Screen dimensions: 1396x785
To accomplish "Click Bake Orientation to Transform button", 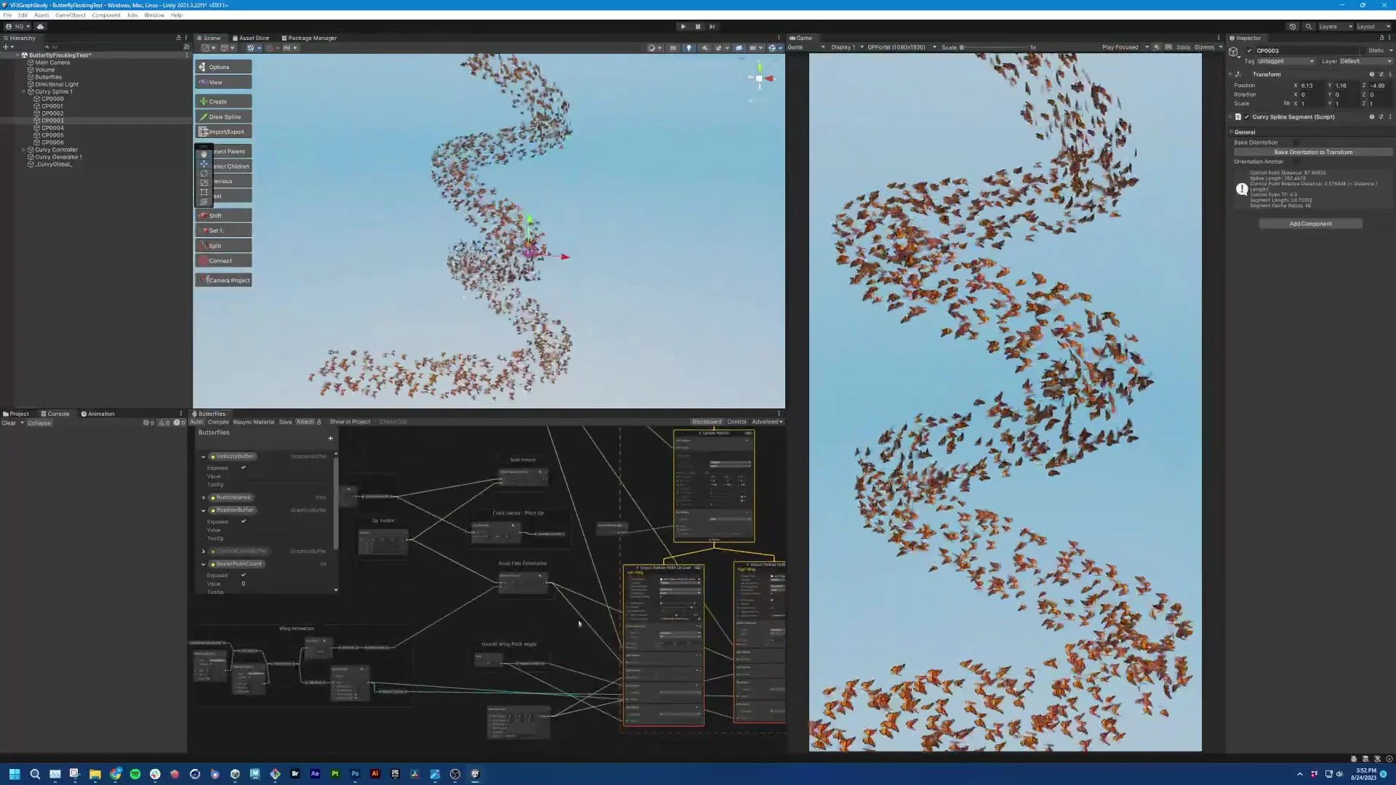I will pyautogui.click(x=1312, y=152).
